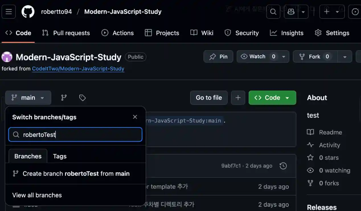Screen dimensions: 361x211
Task: Open commit history clock icon
Action: pyautogui.click(x=283, y=166)
